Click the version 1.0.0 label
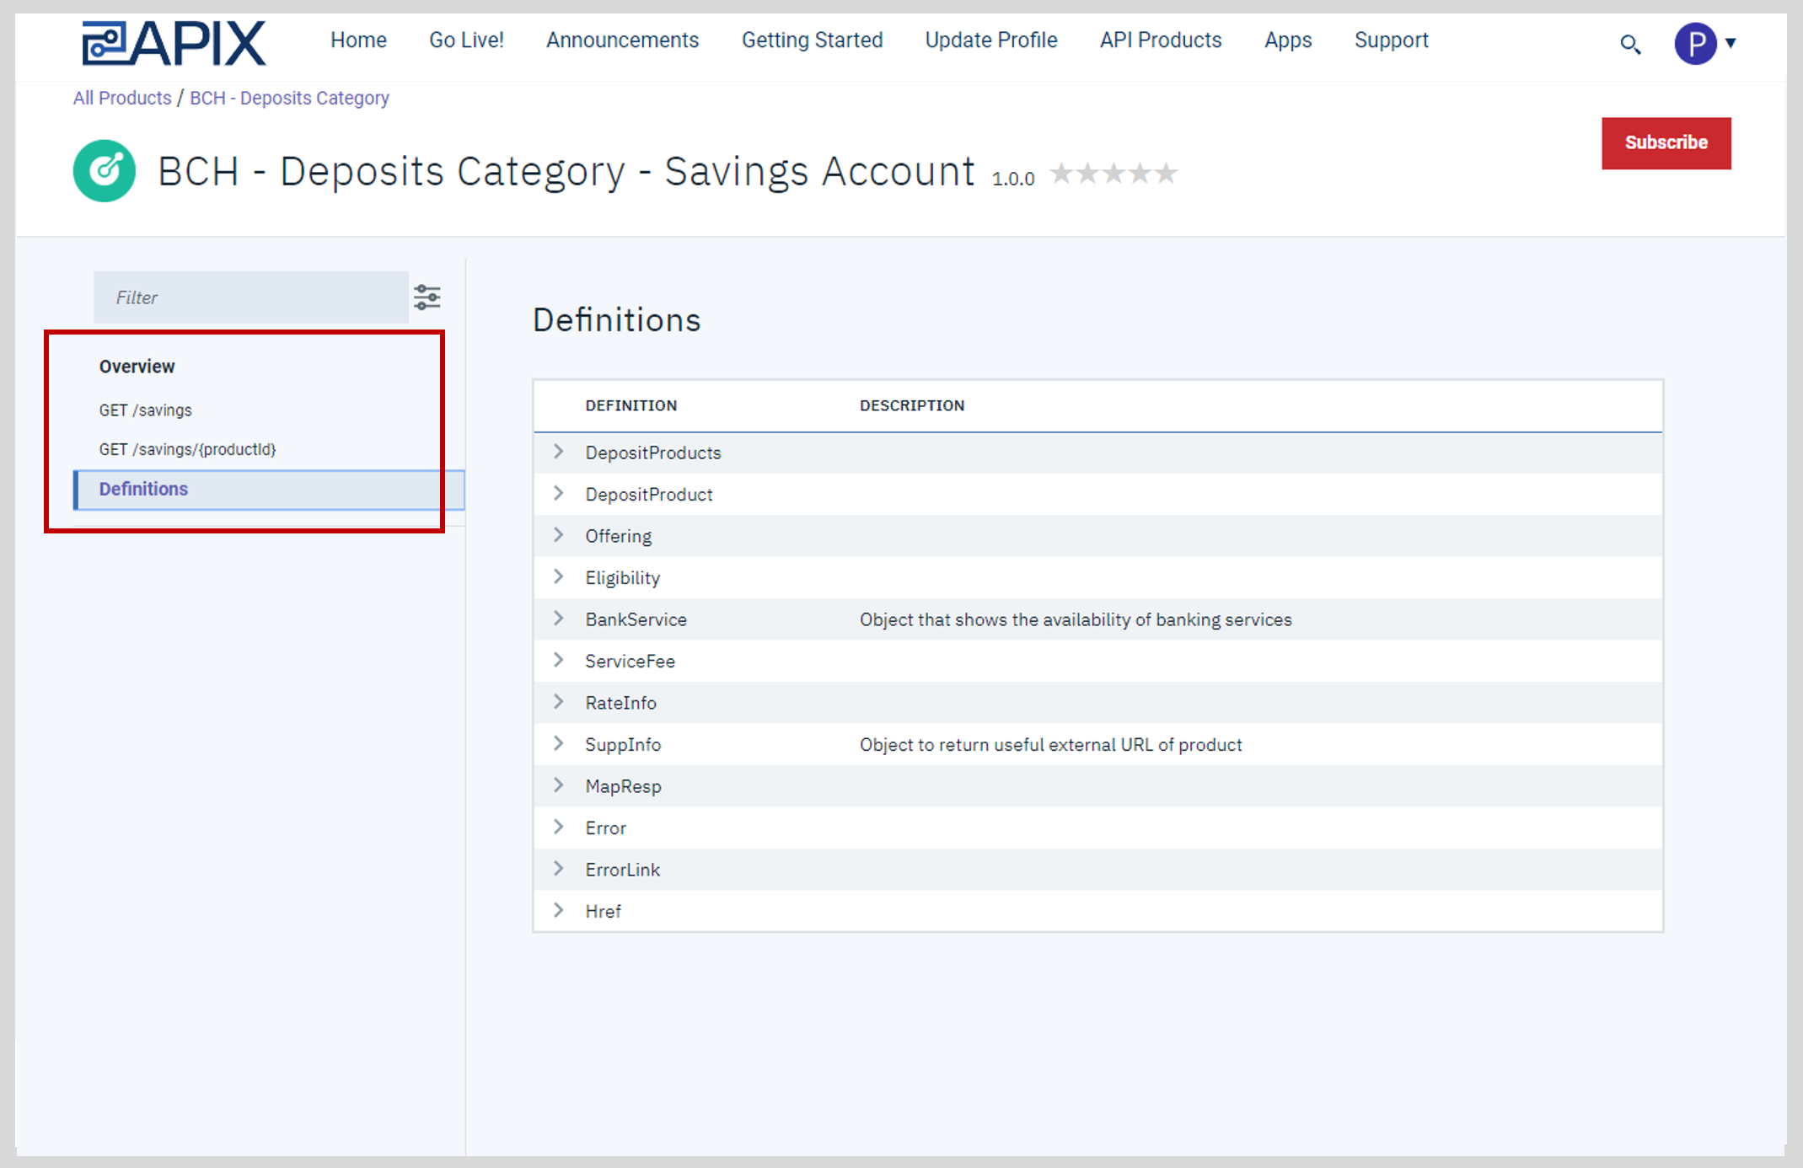Viewport: 1803px width, 1168px height. click(1013, 179)
